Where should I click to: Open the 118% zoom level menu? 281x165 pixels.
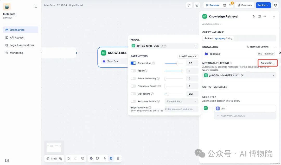[54, 158]
